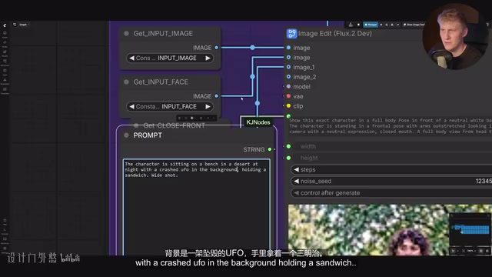Image resolution: width=492 pixels, height=277 pixels.
Task: Click Get_INPUT_FACE's IMAGE output port
Action: click(x=216, y=96)
